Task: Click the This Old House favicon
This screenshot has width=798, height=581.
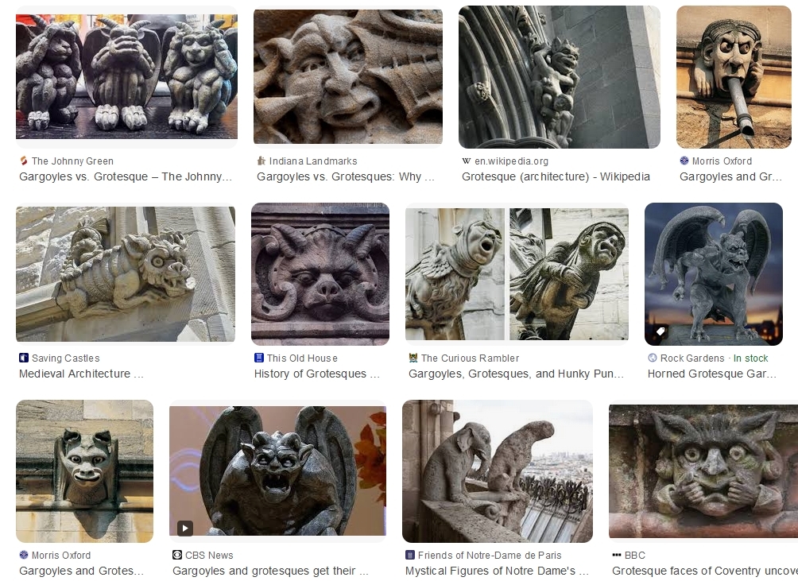Action: [258, 358]
